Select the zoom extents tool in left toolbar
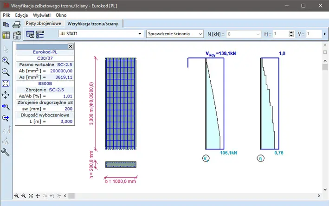This screenshot has height=206, width=329. pyautogui.click(x=6, y=84)
